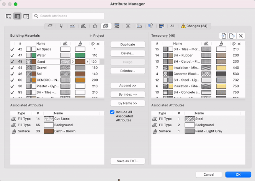Toggle the checkmark for GENERIC - IN row
The width and height of the screenshot is (255, 181).
[12, 80]
